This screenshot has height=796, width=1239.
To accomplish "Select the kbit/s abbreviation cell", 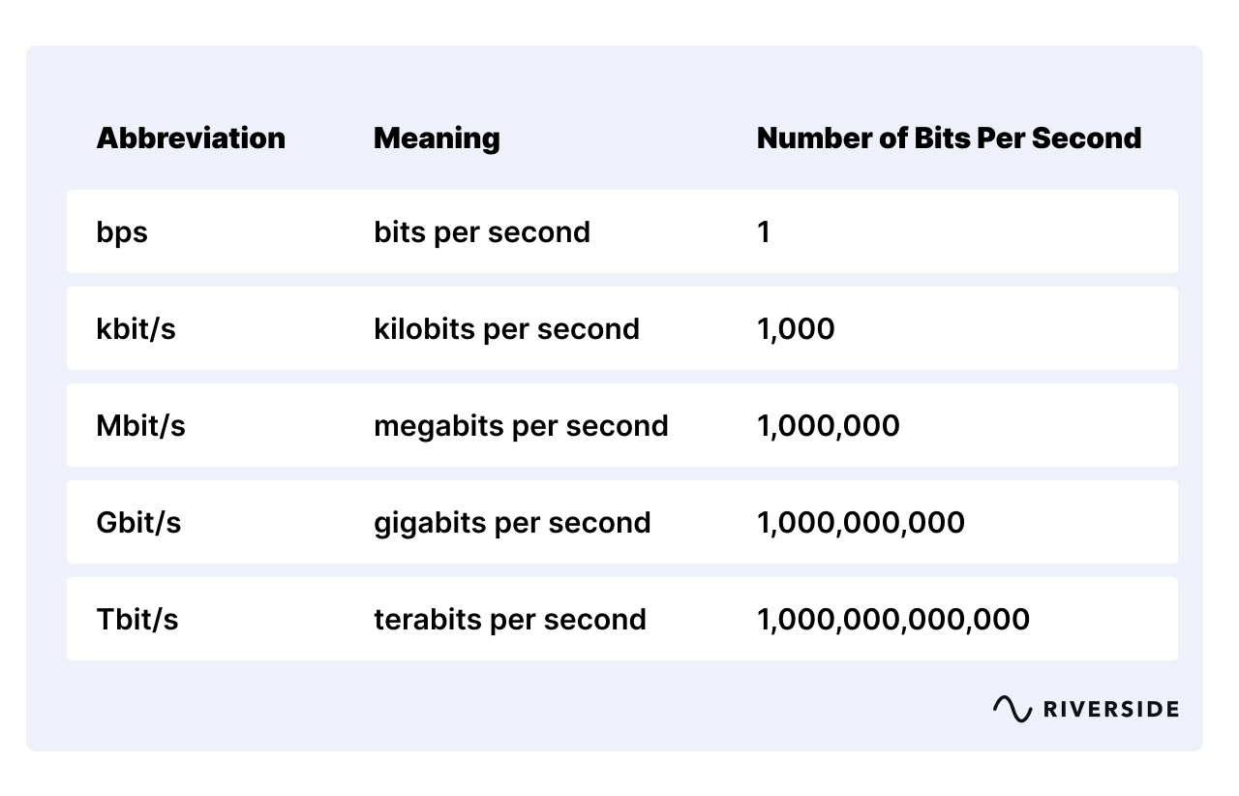I will 136,329.
